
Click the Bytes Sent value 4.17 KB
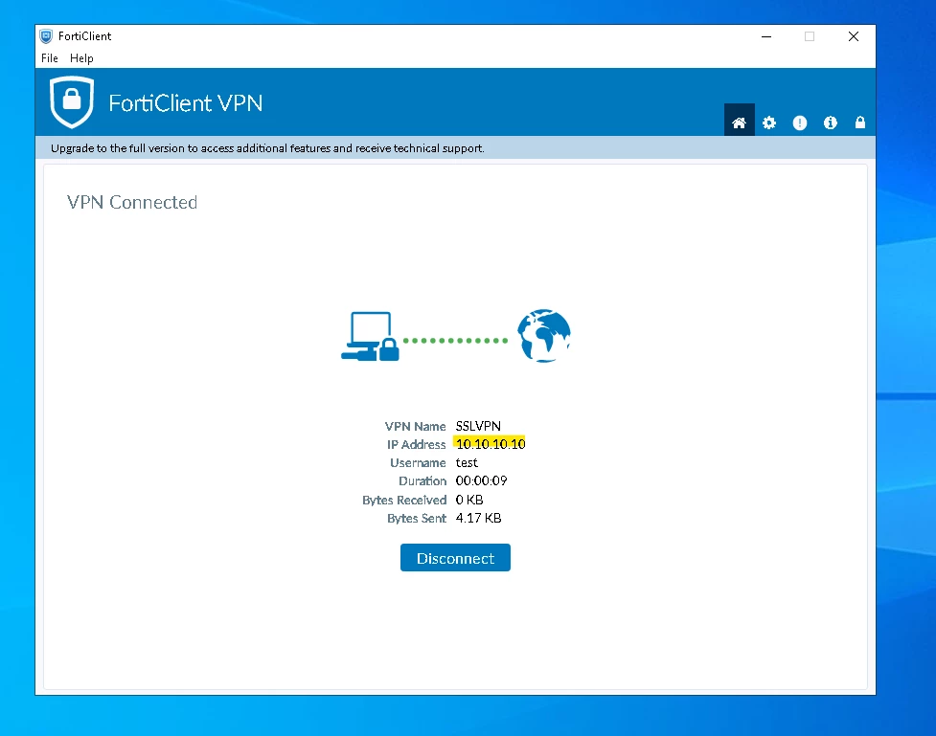coord(478,519)
